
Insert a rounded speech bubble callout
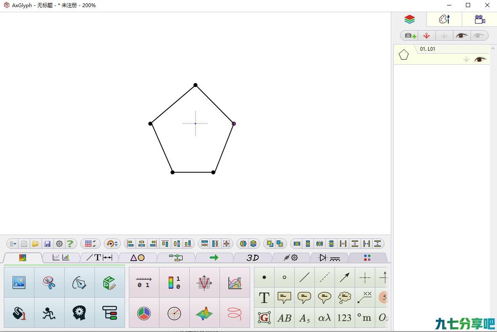click(304, 298)
